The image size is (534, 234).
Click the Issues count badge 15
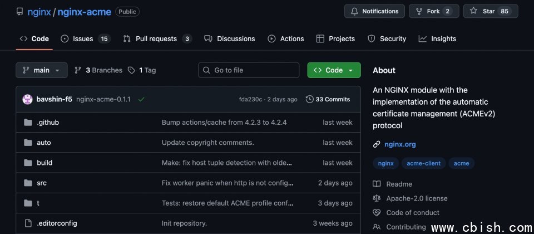pos(104,39)
